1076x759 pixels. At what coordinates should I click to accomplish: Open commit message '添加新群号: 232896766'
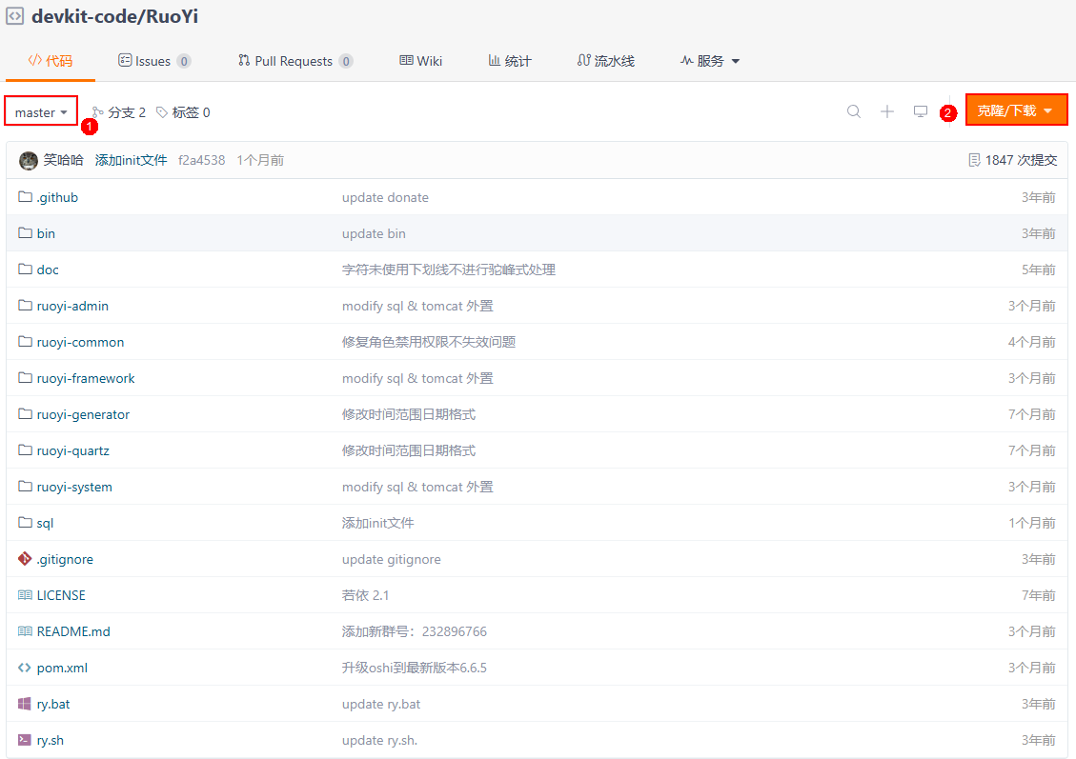(415, 631)
